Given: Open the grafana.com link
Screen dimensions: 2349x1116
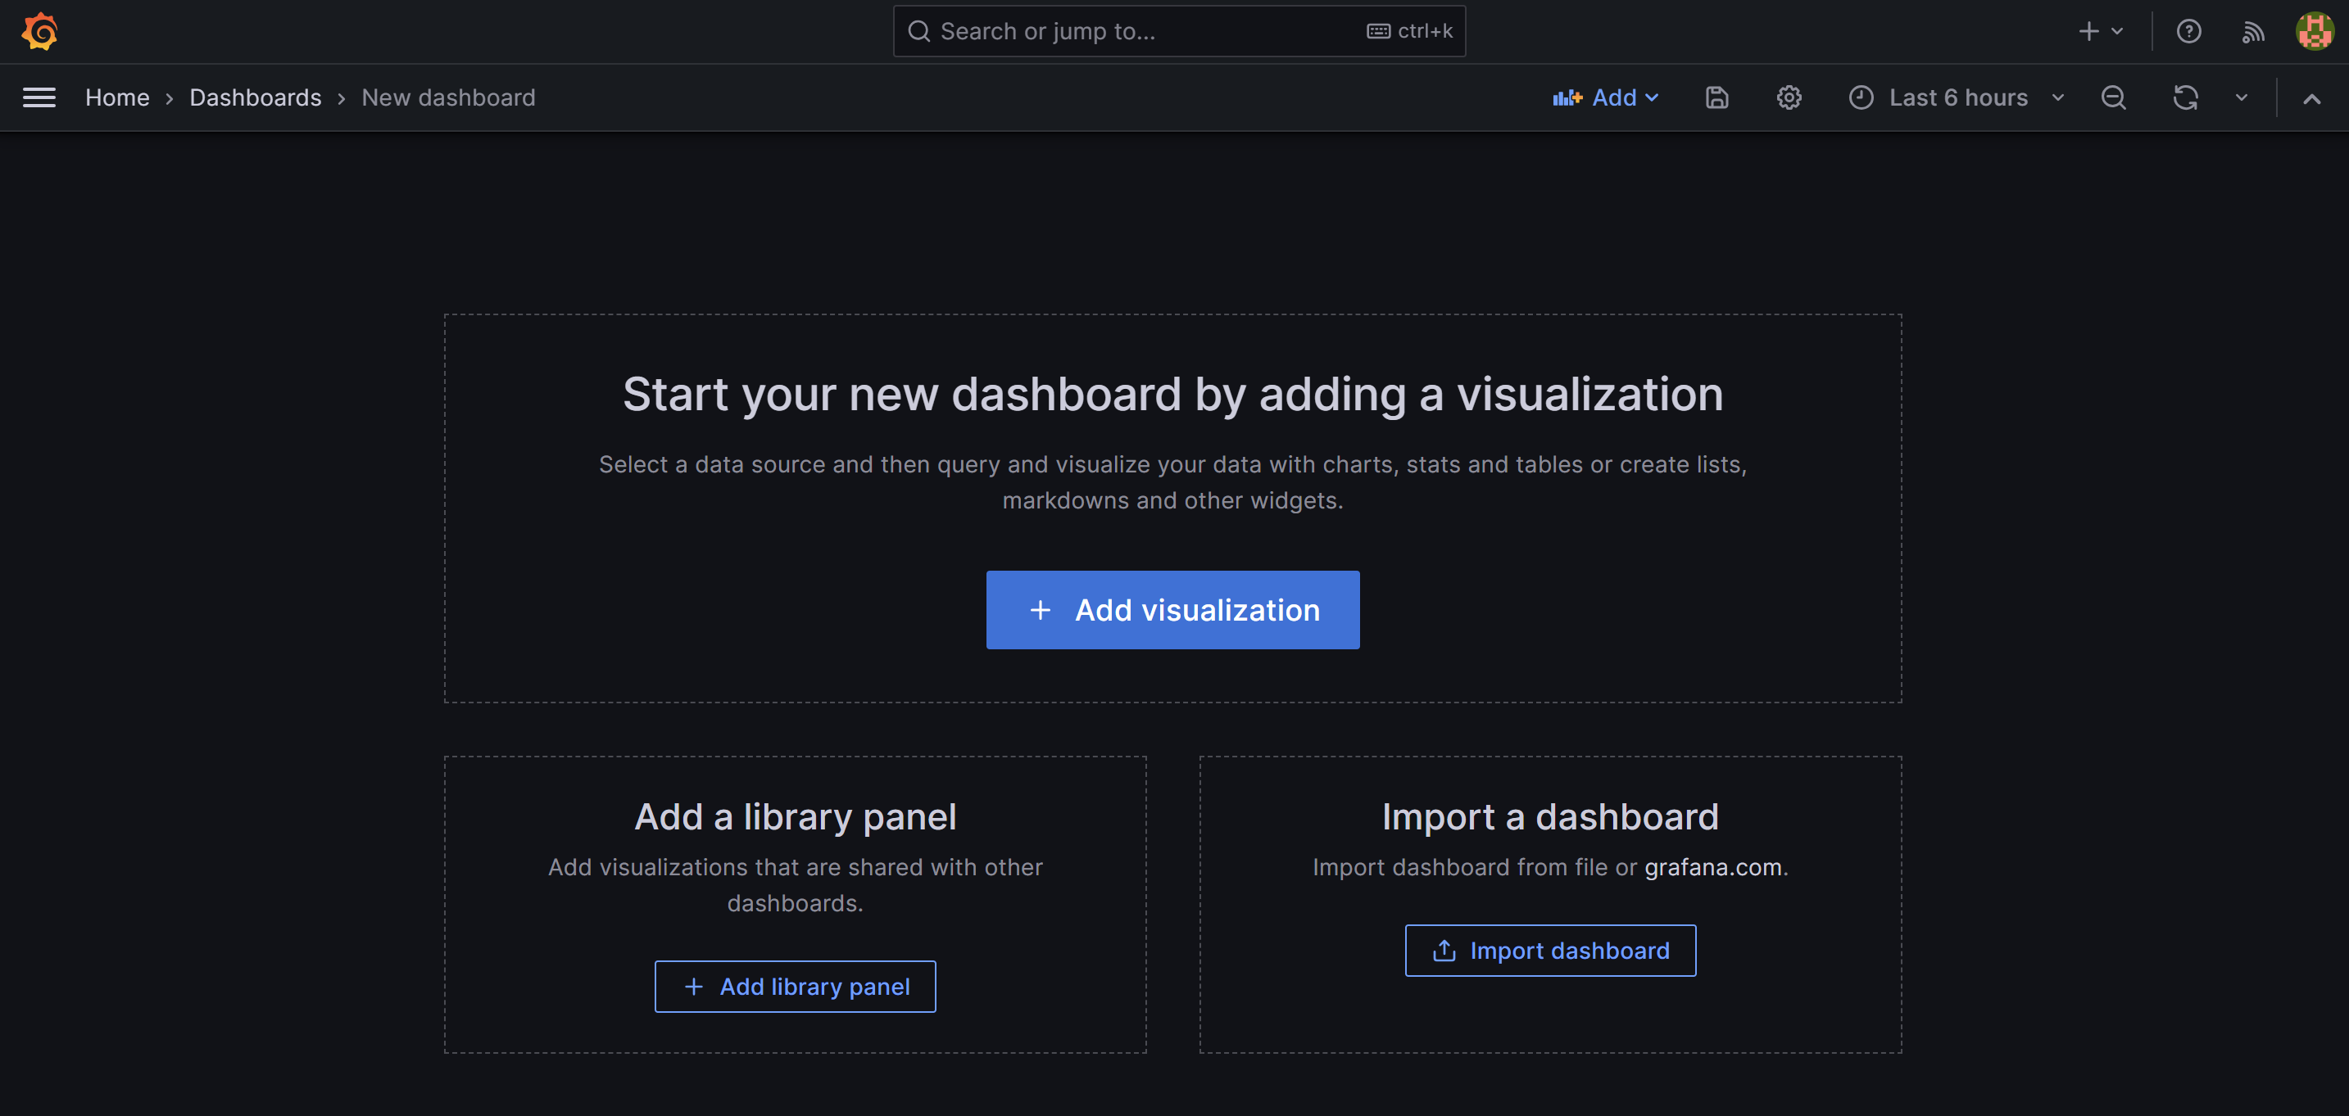Looking at the screenshot, I should pos(1712,866).
